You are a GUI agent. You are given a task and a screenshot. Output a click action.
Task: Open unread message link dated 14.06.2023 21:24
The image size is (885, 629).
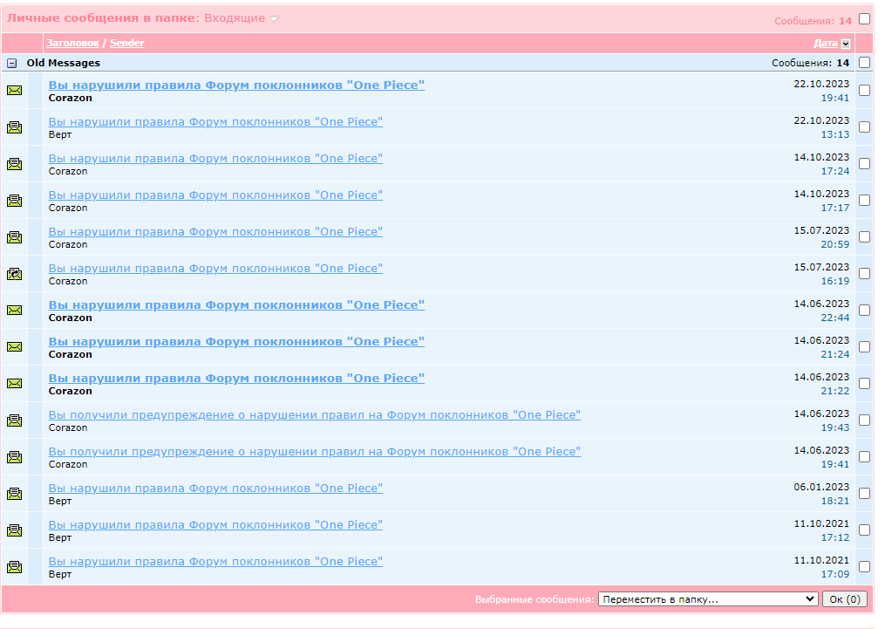click(236, 342)
